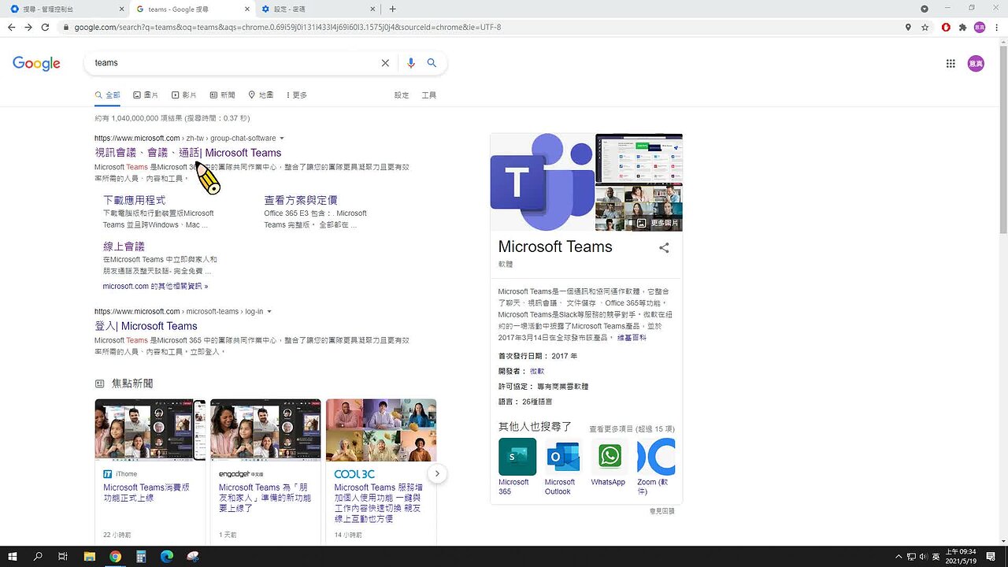The height and width of the screenshot is (567, 1008).
Task: Open Microsoft 365 related search icon
Action: (x=517, y=457)
